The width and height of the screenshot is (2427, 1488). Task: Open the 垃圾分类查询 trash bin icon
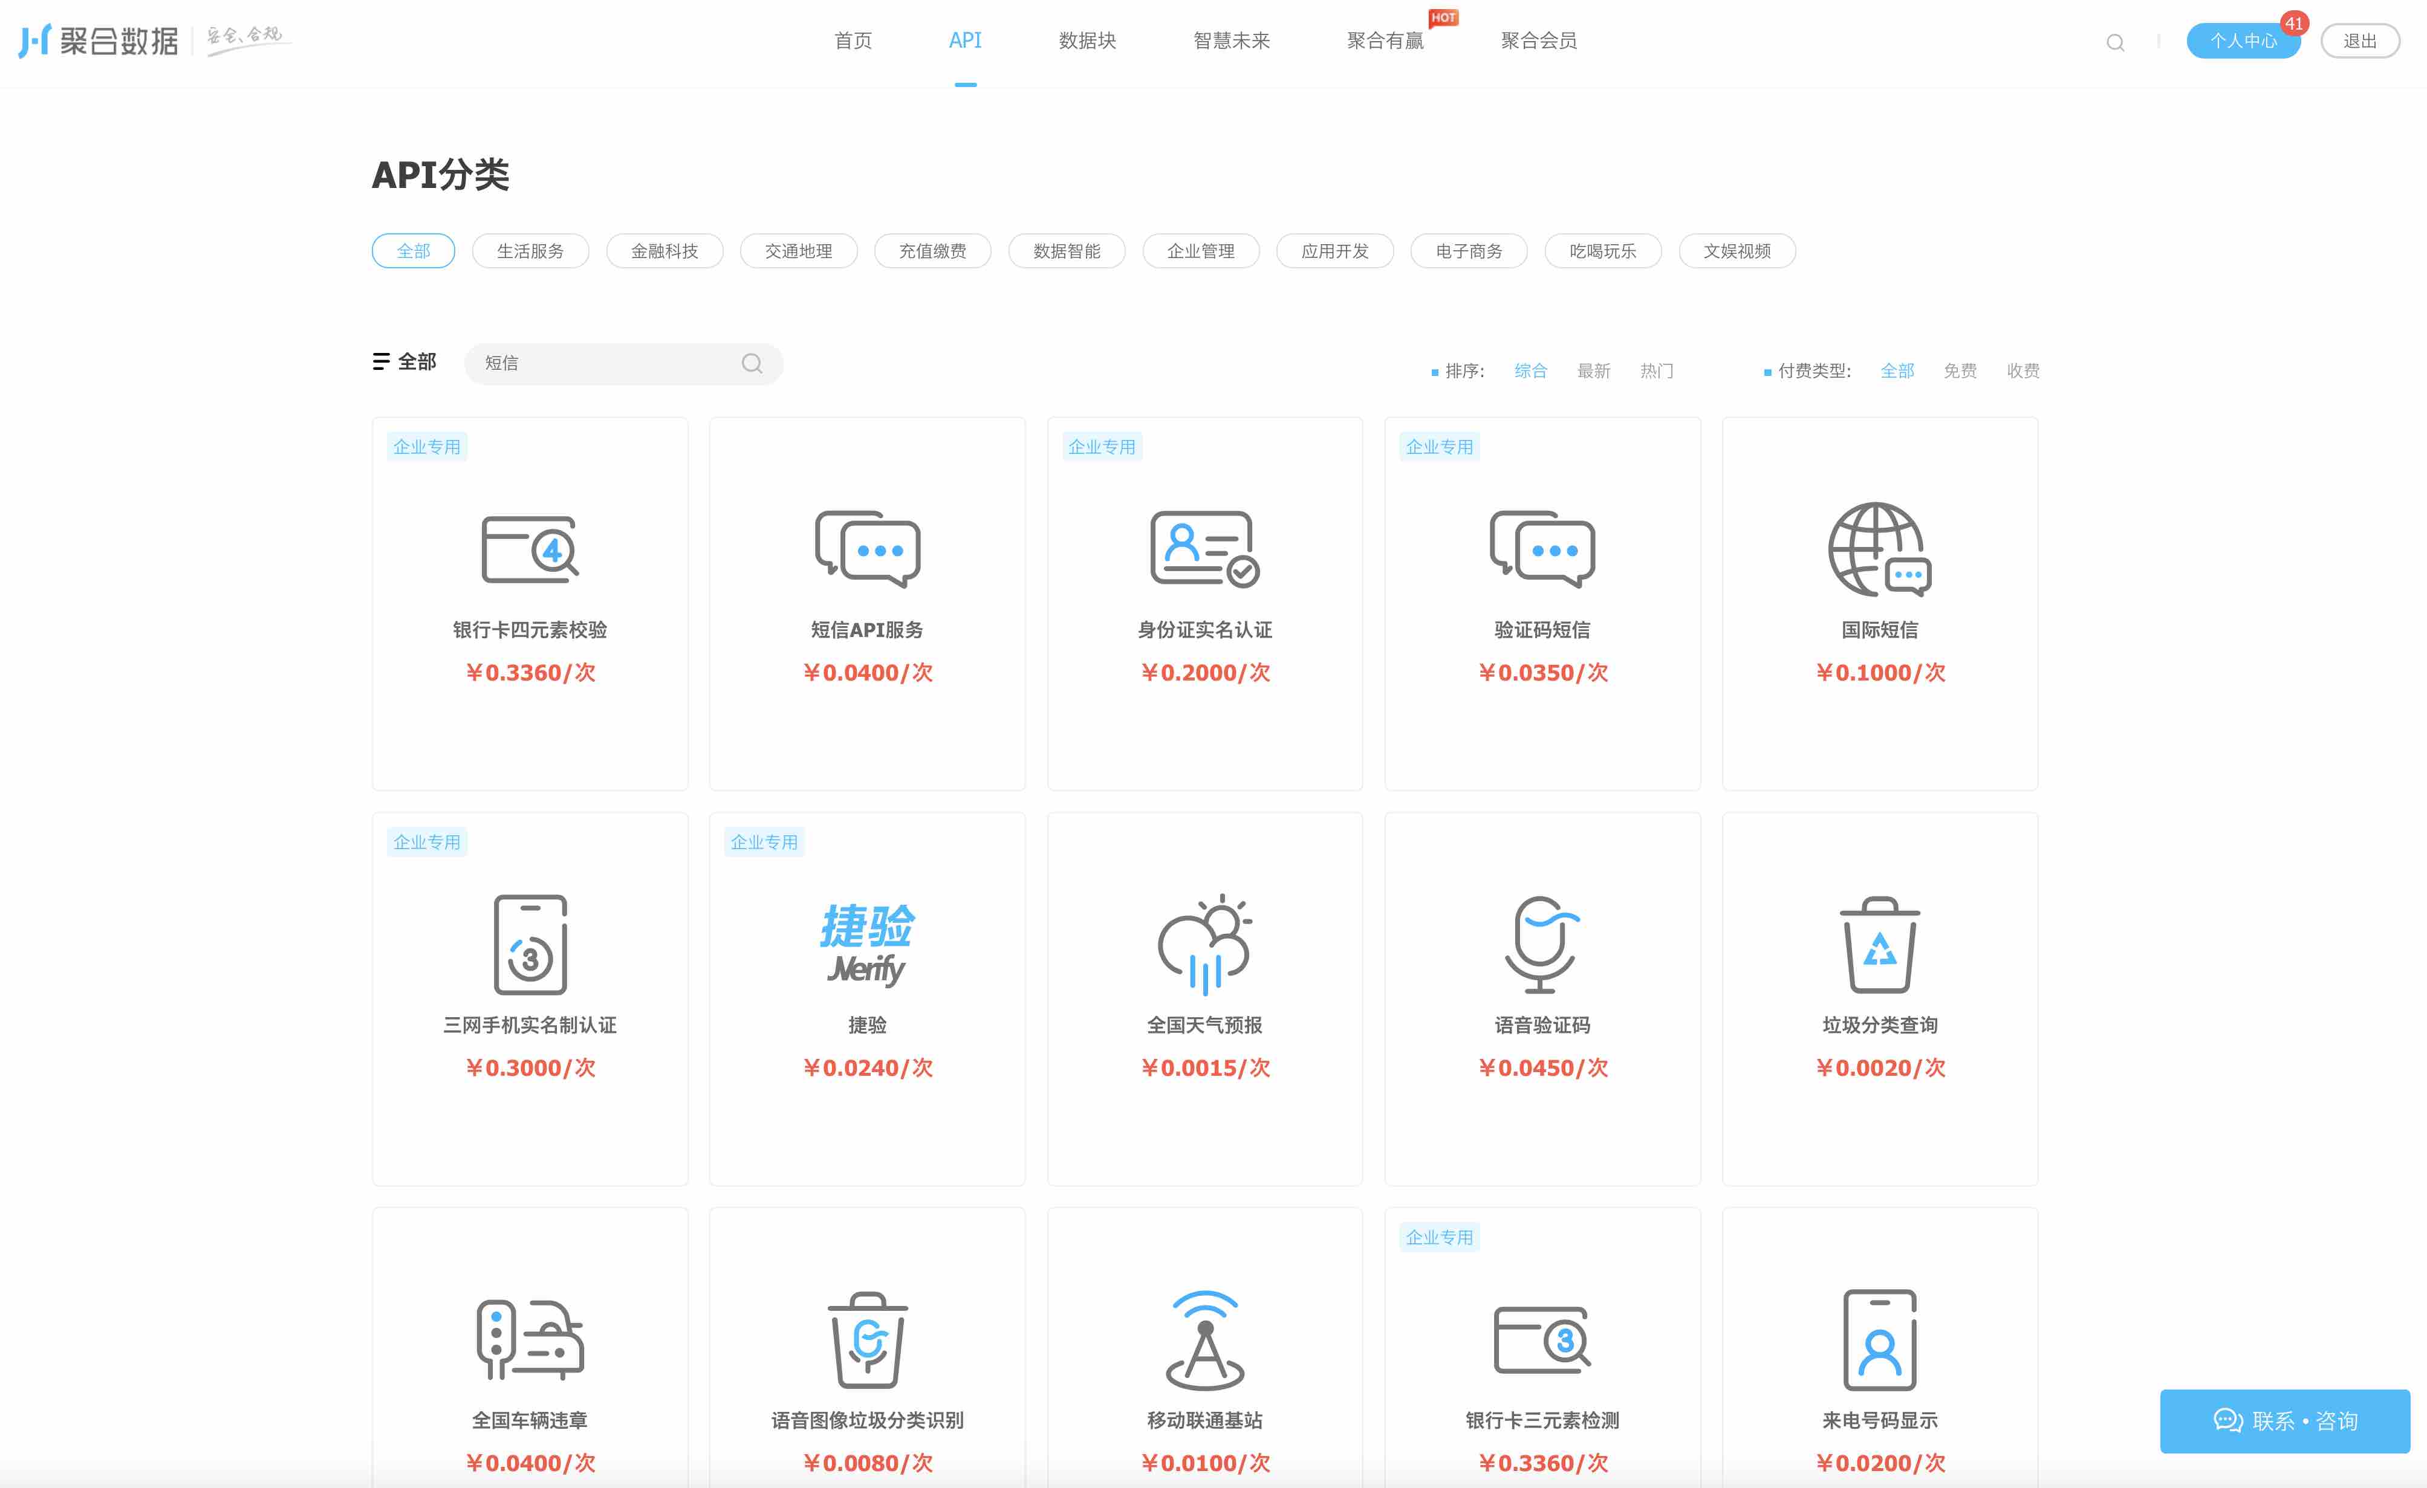coord(1879,945)
